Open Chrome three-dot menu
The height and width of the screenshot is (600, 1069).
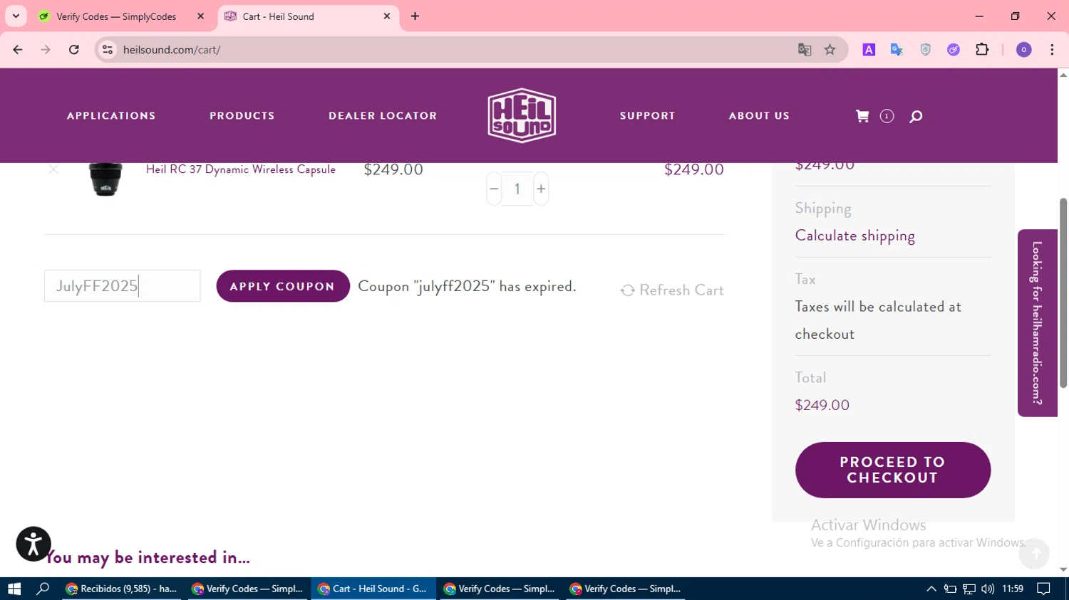click(1052, 50)
